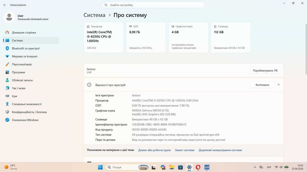Focus the Знайти настройку search field
Image resolution: width=307 pixels, height=172 pixels.
(153, 5)
